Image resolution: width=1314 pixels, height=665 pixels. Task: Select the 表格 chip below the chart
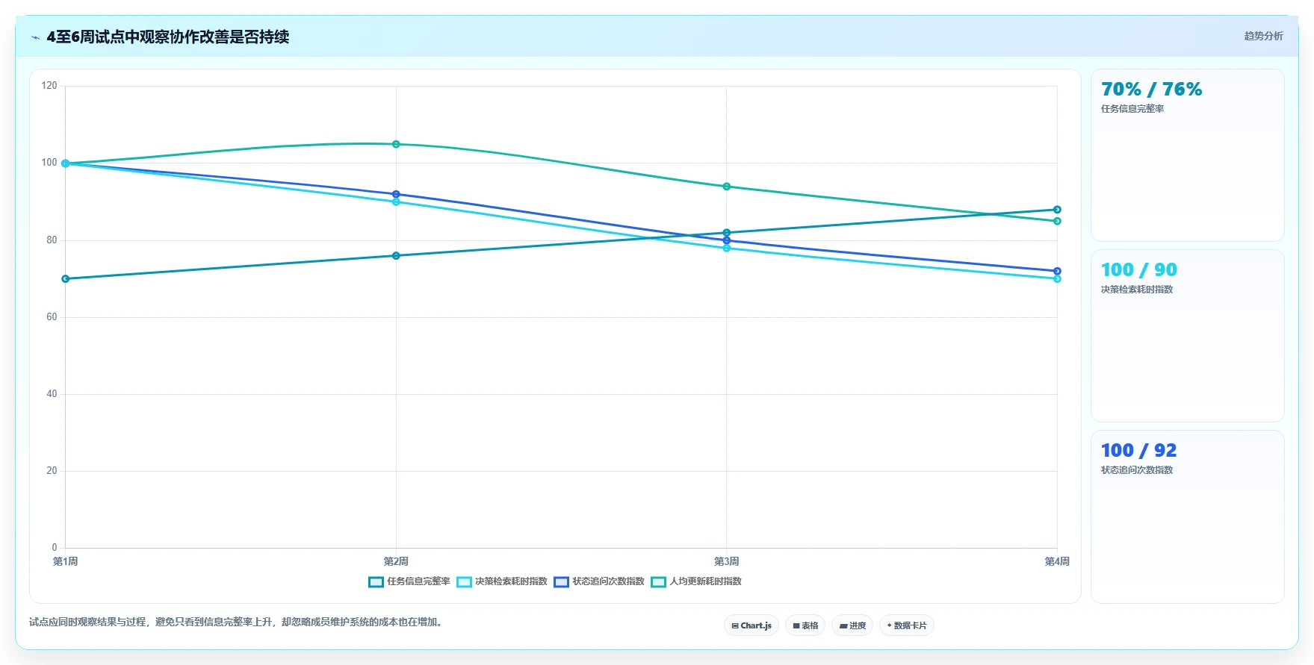pos(805,625)
